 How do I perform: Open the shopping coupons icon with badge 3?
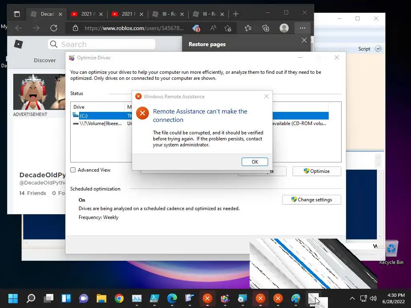click(196, 28)
